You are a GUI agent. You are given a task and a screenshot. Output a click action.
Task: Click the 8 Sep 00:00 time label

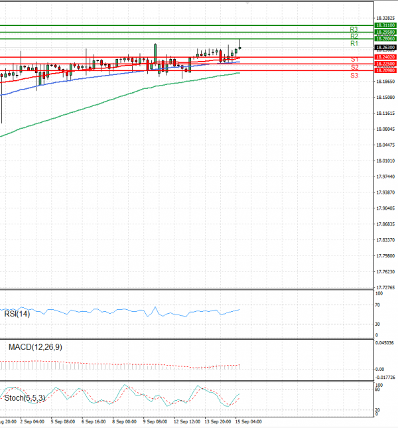point(125,422)
